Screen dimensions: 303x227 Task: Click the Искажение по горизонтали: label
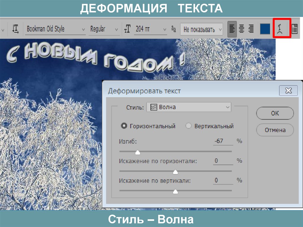pos(158,161)
